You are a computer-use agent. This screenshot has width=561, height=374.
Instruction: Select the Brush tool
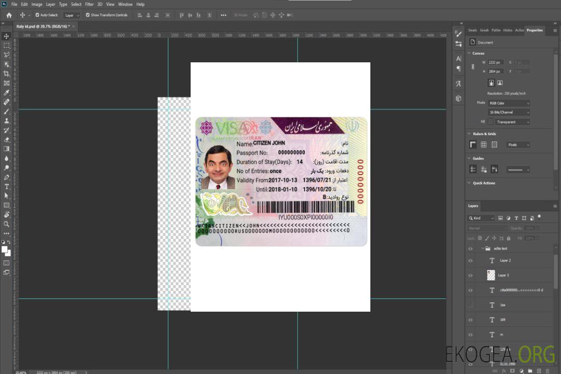tap(6, 111)
